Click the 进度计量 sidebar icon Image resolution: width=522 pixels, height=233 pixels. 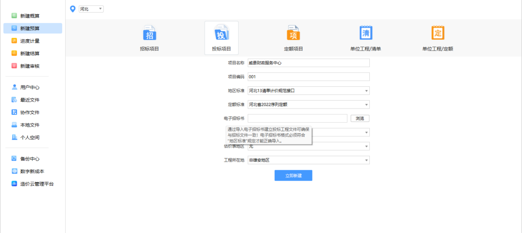pyautogui.click(x=14, y=41)
